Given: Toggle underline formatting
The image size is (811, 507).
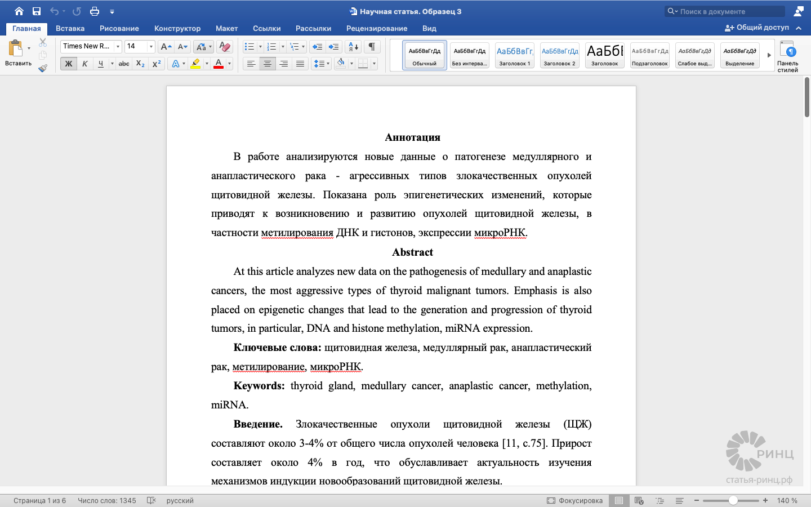Looking at the screenshot, I should tap(101, 64).
